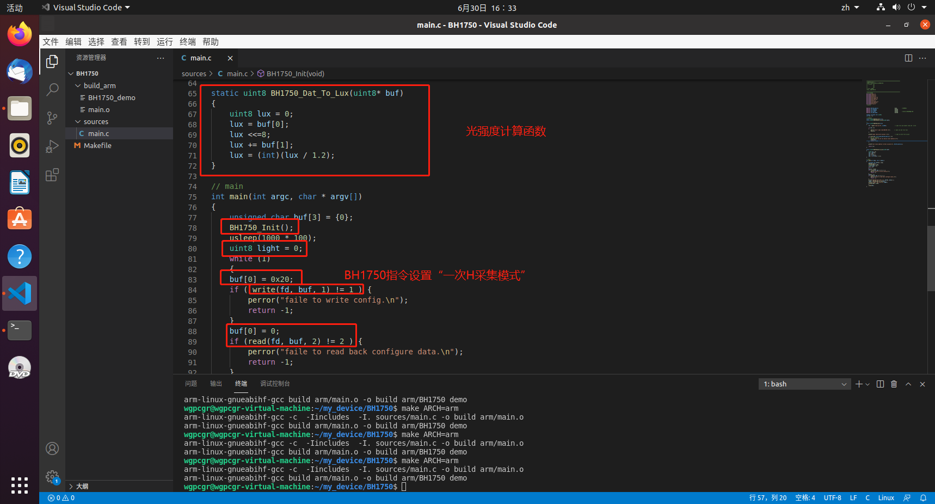Kill the terminal with trash icon

tap(894, 384)
